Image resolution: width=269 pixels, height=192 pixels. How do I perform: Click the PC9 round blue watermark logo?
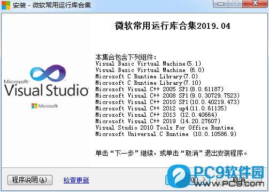click(x=179, y=176)
